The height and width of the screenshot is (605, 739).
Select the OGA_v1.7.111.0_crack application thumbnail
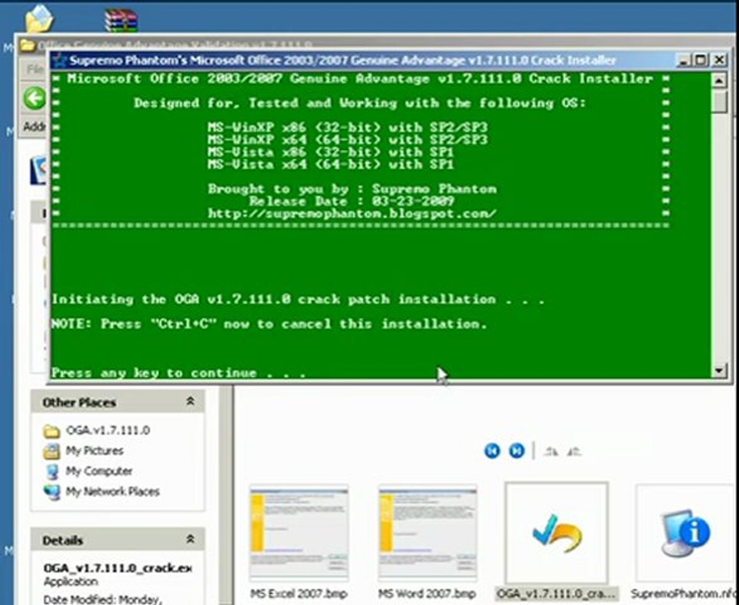tap(556, 533)
